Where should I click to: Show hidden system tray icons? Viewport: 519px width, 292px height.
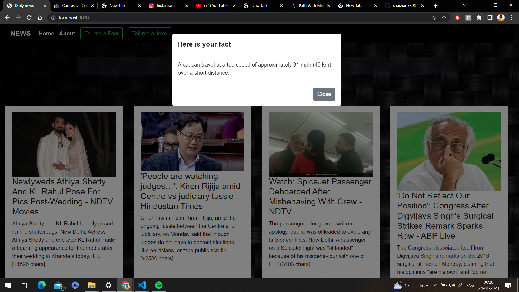[x=435, y=285]
